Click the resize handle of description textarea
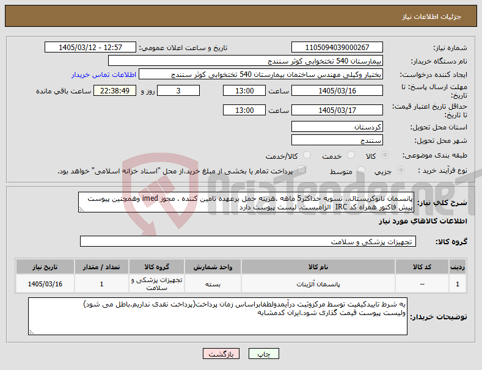 81,209
